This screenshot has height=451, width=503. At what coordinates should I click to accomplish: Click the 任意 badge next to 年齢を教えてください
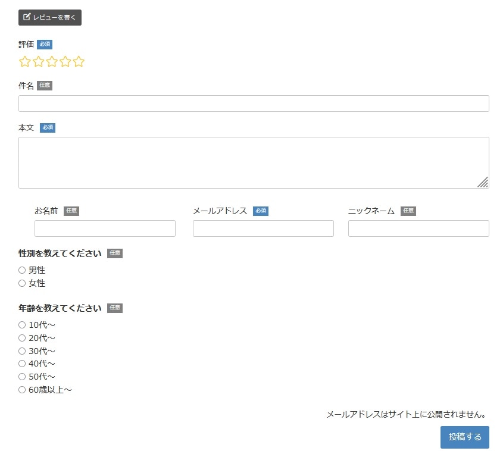115,308
